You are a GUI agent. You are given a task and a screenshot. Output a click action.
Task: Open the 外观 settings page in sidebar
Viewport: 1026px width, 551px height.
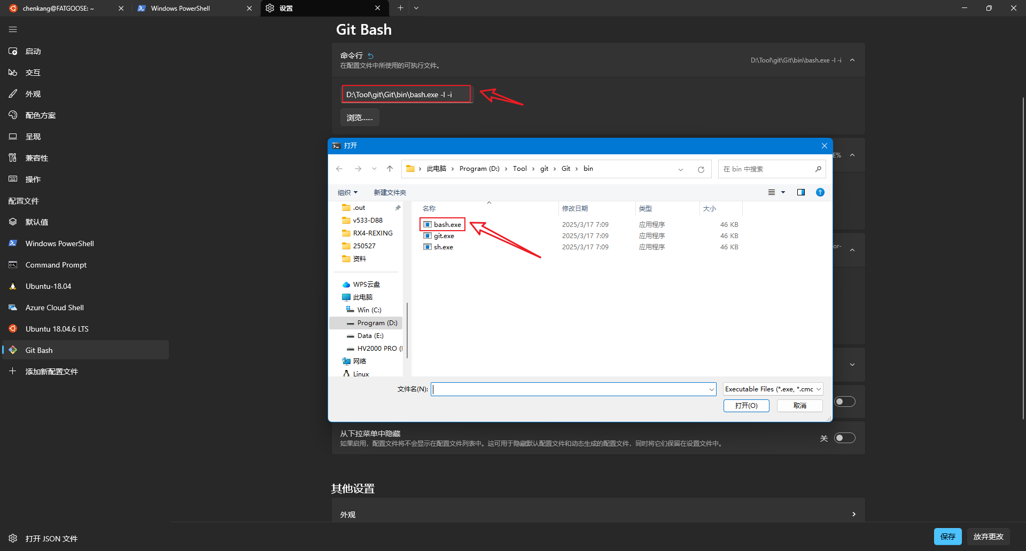[85, 94]
